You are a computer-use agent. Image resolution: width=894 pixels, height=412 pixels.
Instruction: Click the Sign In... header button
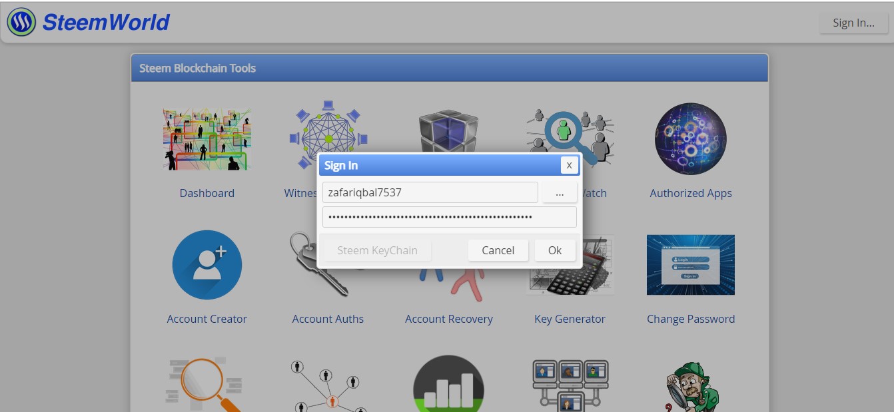(x=853, y=23)
